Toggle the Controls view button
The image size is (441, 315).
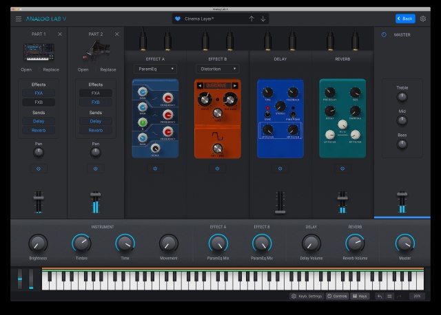pyautogui.click(x=337, y=296)
